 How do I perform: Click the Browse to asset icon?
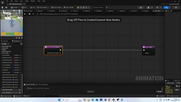7,8
